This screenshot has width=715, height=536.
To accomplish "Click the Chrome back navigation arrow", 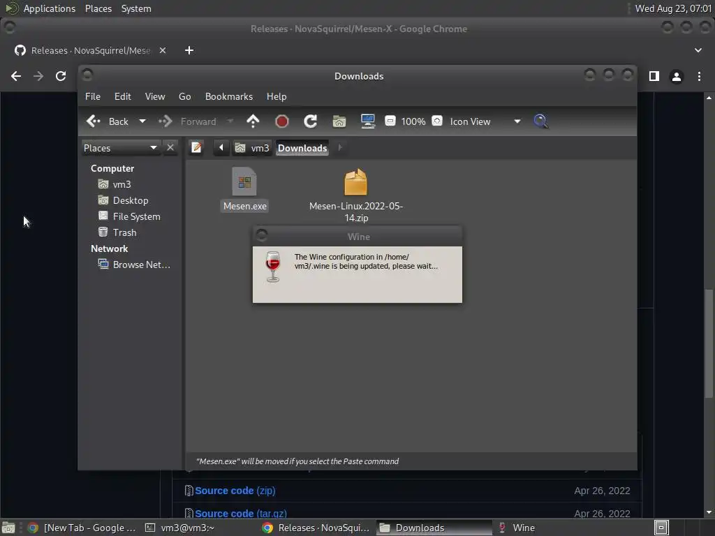I will 16,76.
